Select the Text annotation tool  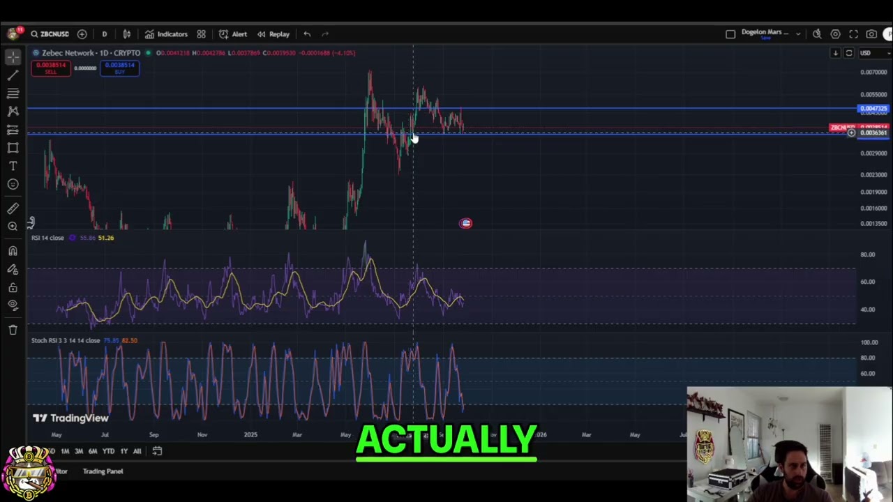pos(13,166)
